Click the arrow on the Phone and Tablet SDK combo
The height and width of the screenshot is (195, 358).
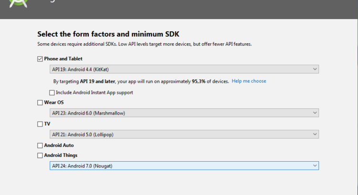315,69
